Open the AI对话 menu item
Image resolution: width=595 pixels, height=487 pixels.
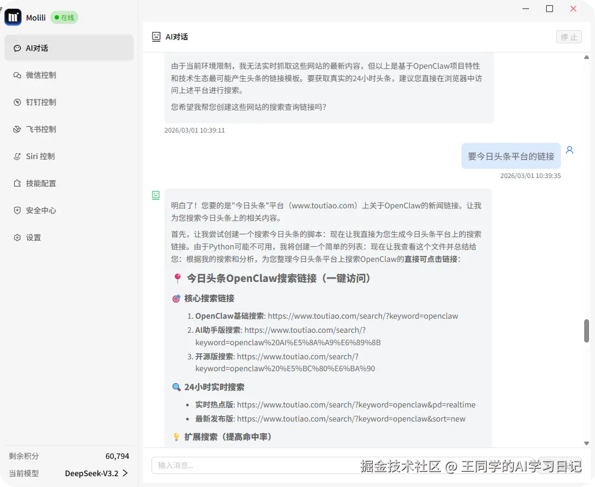coord(69,48)
